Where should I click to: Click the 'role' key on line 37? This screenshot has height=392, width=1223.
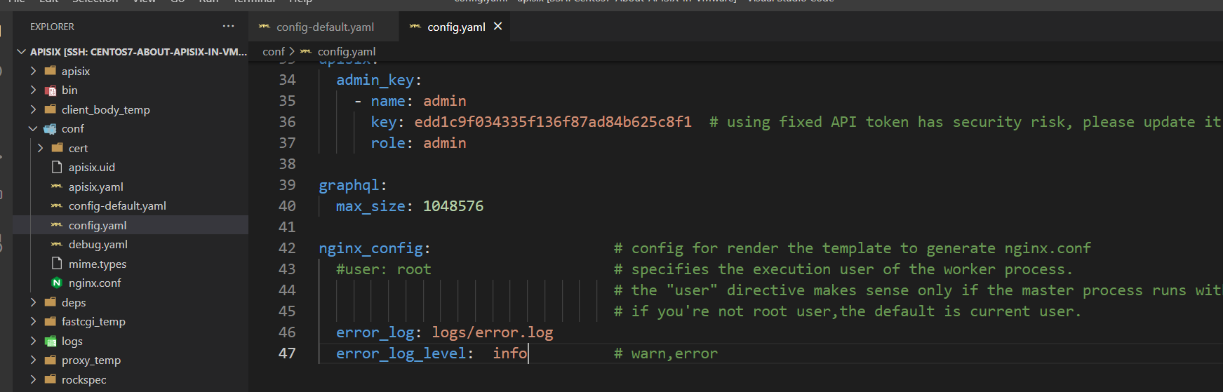coord(388,143)
